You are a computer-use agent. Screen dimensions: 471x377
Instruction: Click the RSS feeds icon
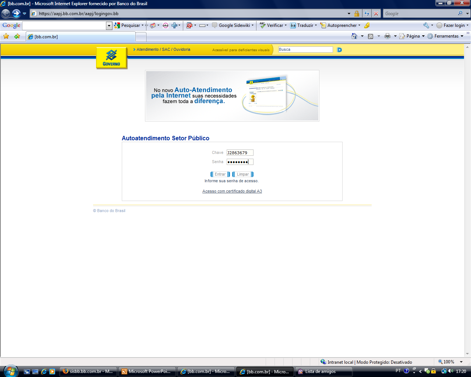371,36
